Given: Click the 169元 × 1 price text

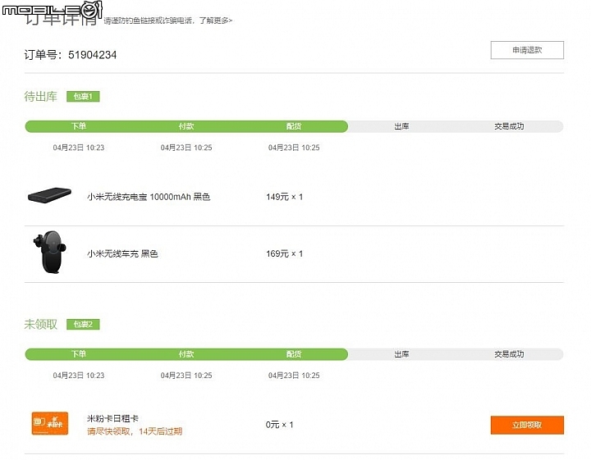Looking at the screenshot, I should 284,253.
